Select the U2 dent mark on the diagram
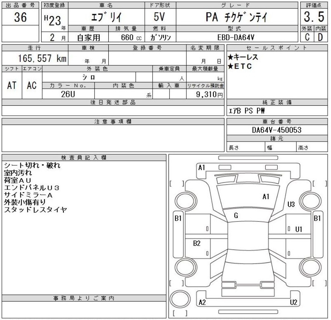The width and height of the screenshot is (331, 320). point(294,302)
